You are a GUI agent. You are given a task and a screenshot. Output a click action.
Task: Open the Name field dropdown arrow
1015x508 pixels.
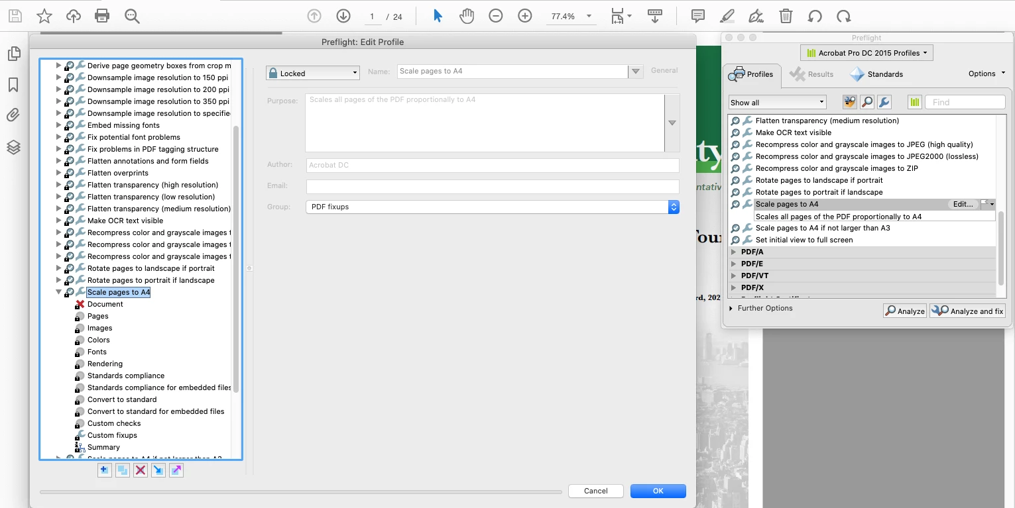[x=636, y=72]
